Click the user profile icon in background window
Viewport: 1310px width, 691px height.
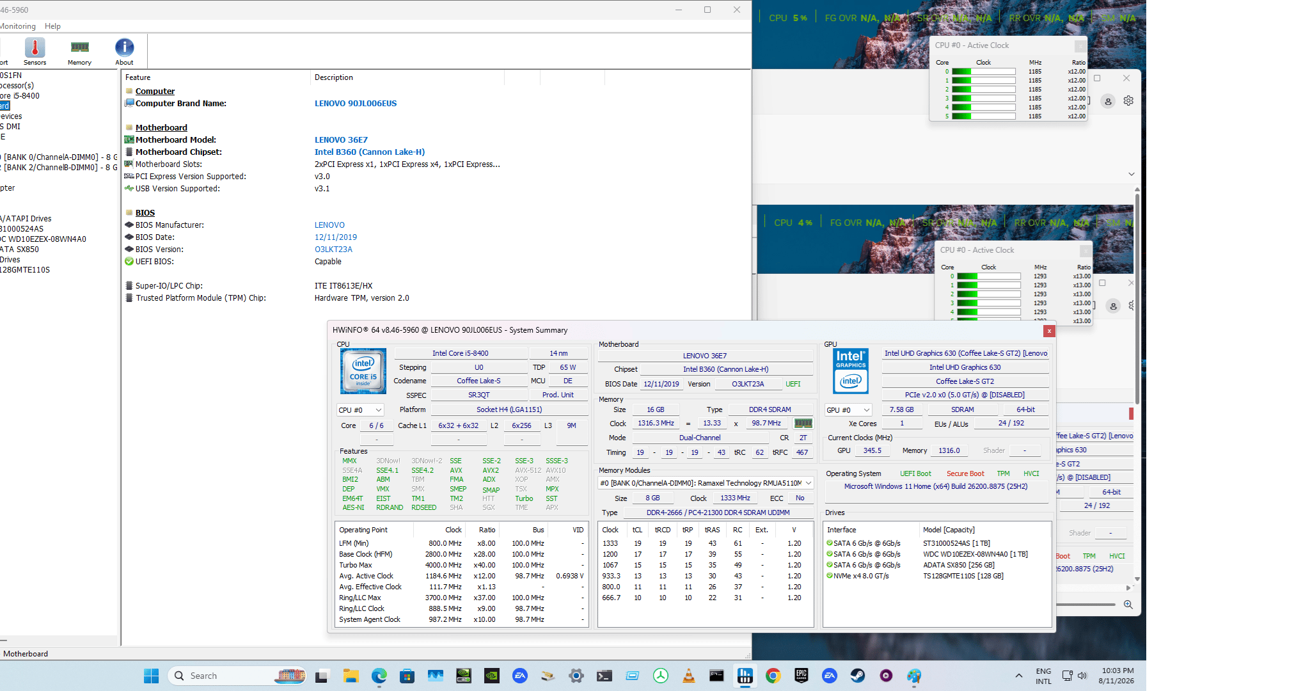(1108, 101)
